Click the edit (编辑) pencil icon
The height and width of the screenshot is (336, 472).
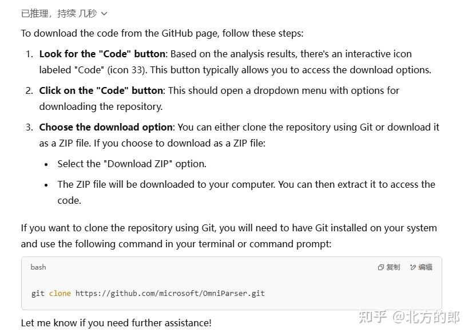tap(413, 267)
